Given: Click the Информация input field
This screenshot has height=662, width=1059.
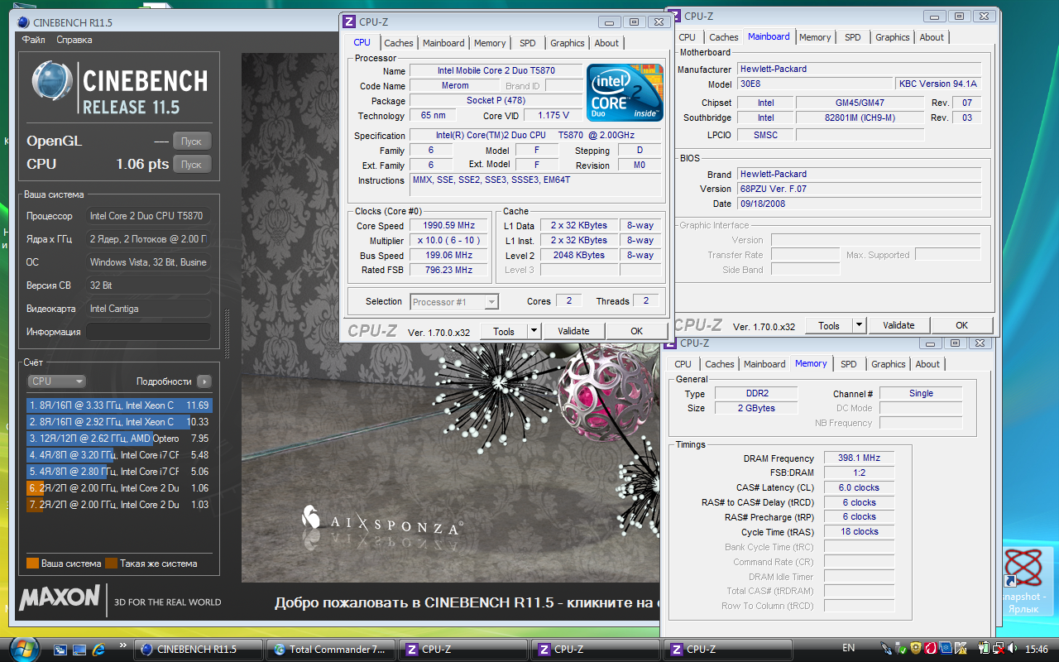Looking at the screenshot, I should 148,332.
